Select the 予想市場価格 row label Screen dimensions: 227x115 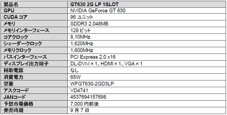19,103
